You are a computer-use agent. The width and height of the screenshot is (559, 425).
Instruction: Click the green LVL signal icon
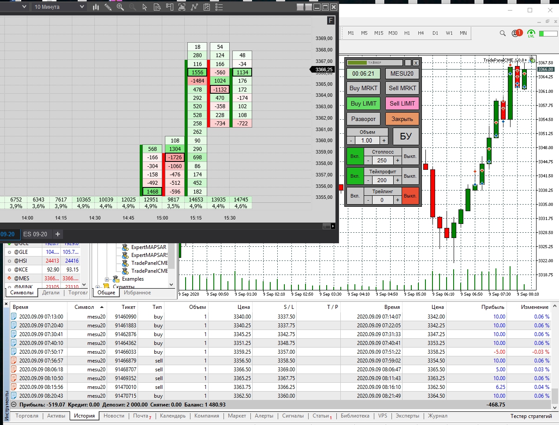(531, 33)
